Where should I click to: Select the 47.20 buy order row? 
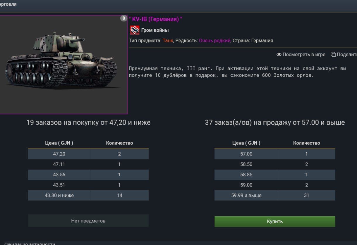tap(88, 154)
